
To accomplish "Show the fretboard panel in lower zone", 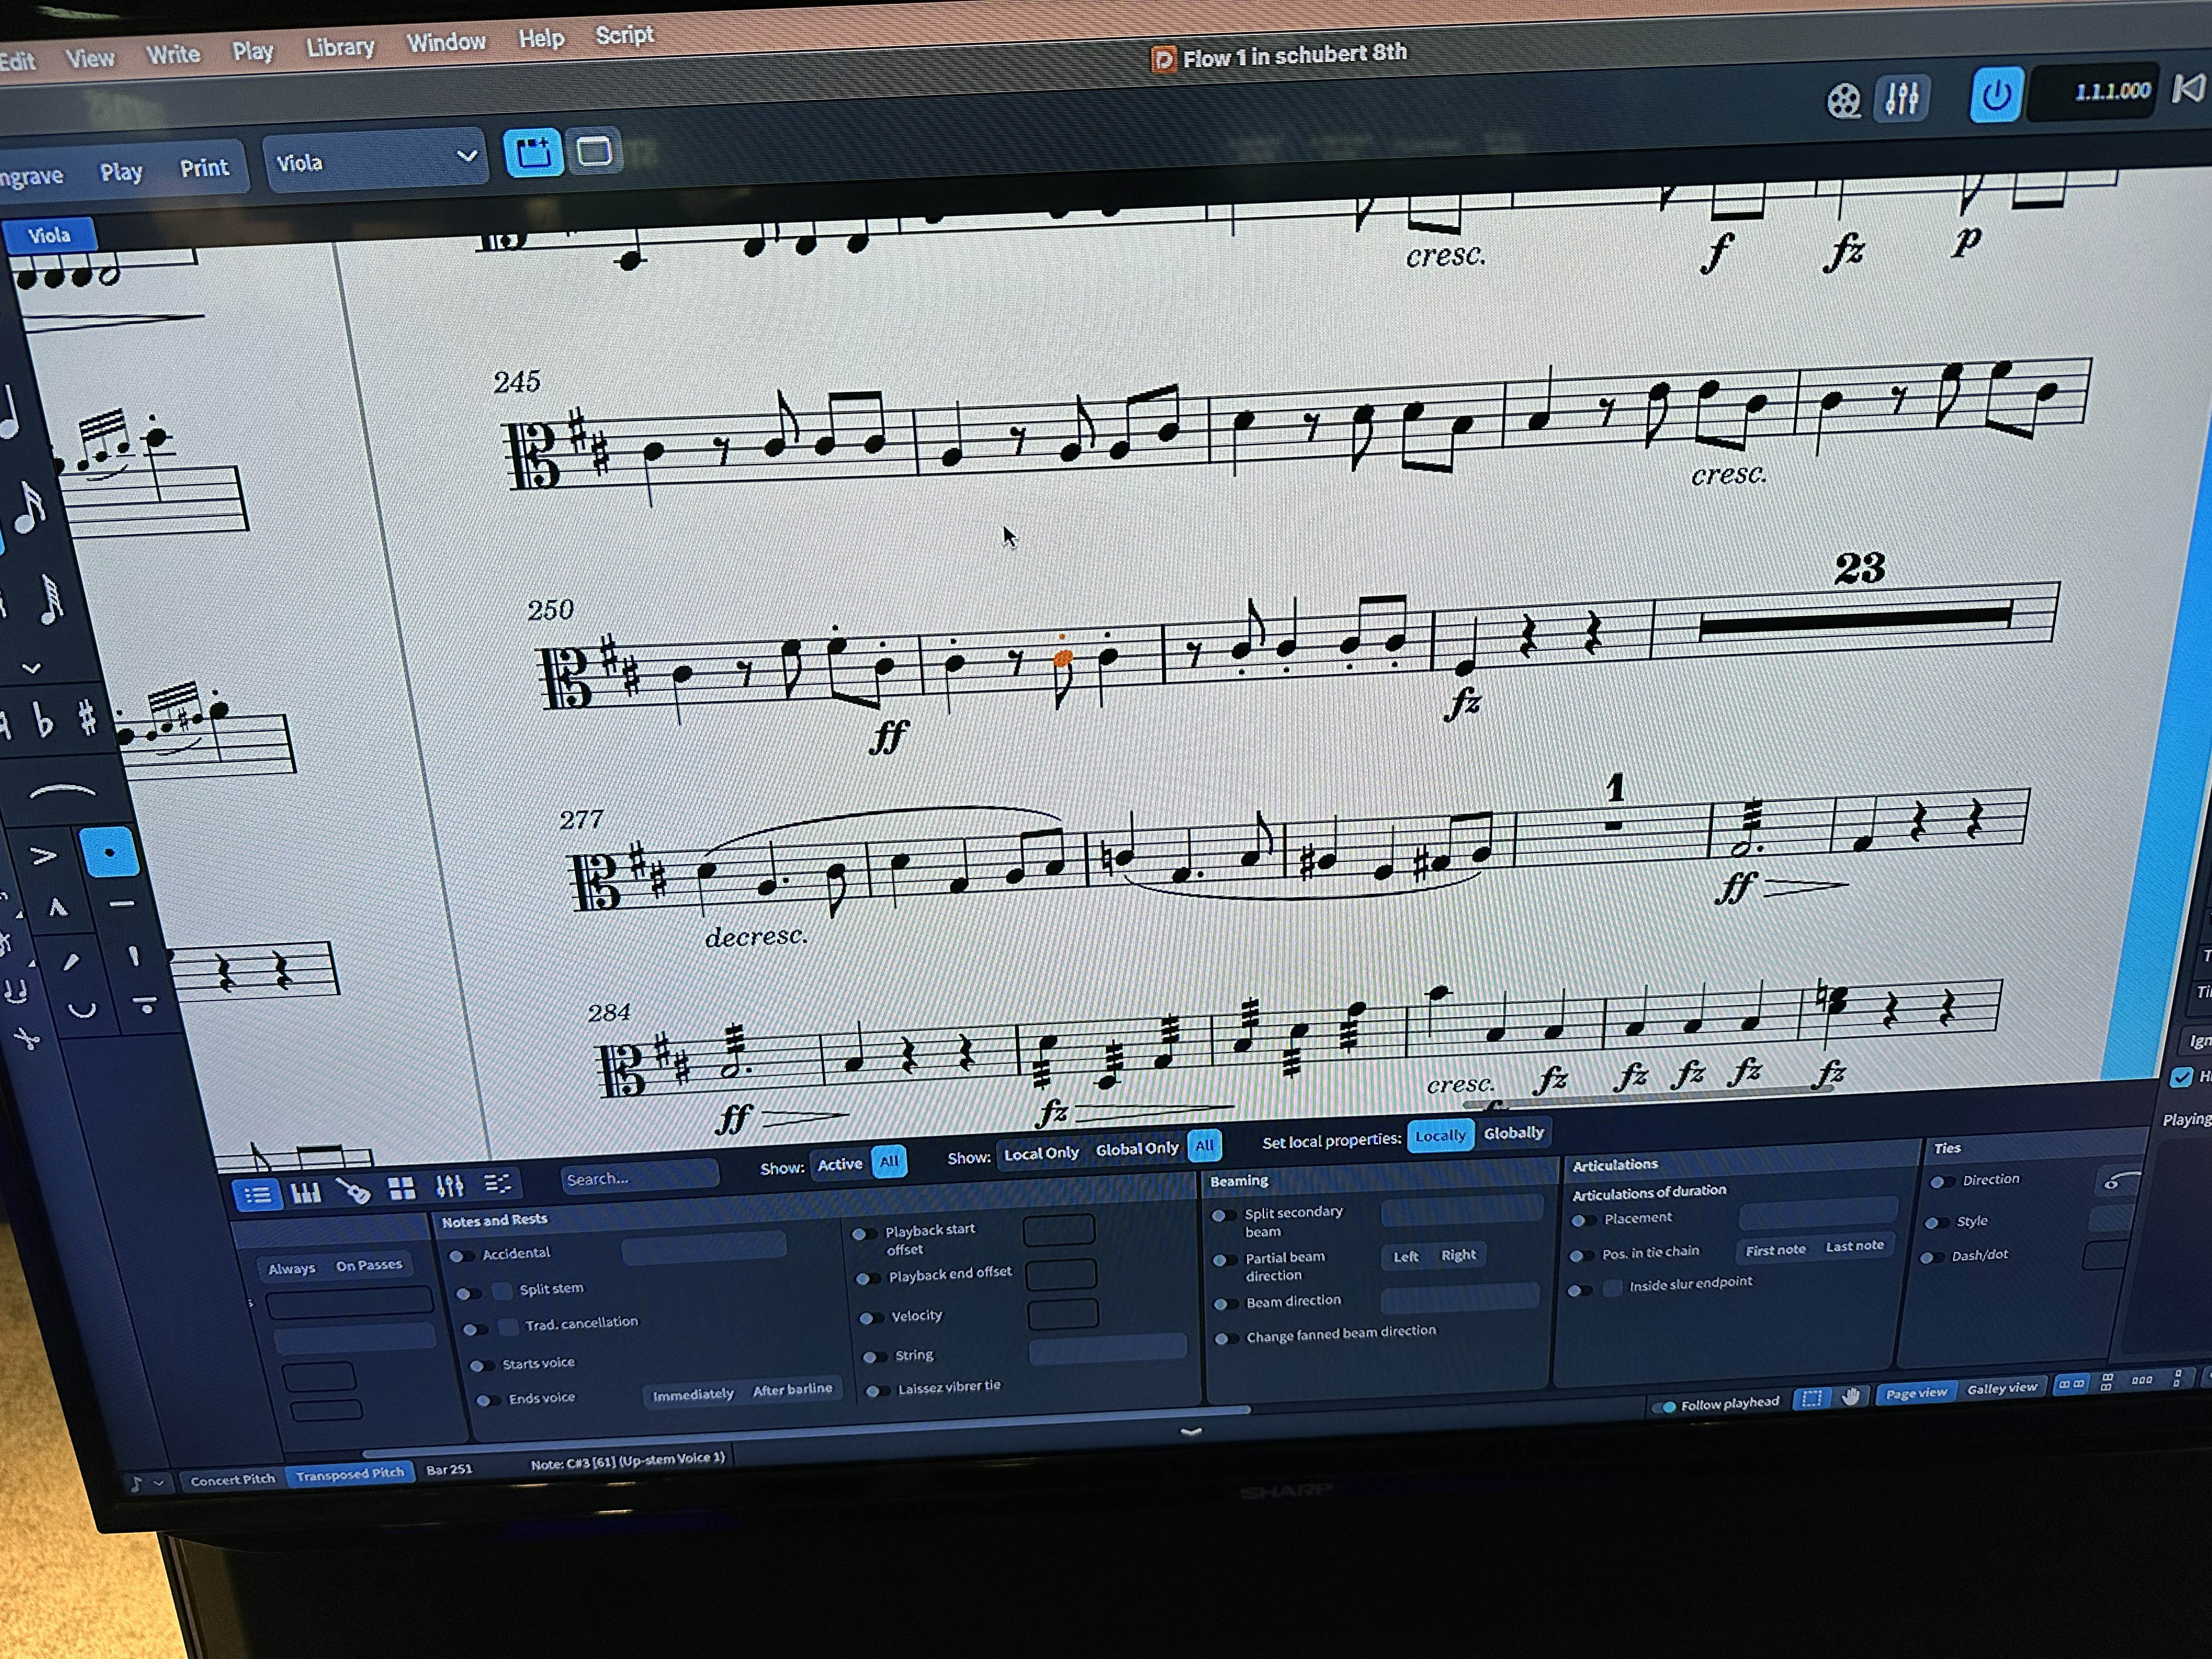I will (x=353, y=1191).
